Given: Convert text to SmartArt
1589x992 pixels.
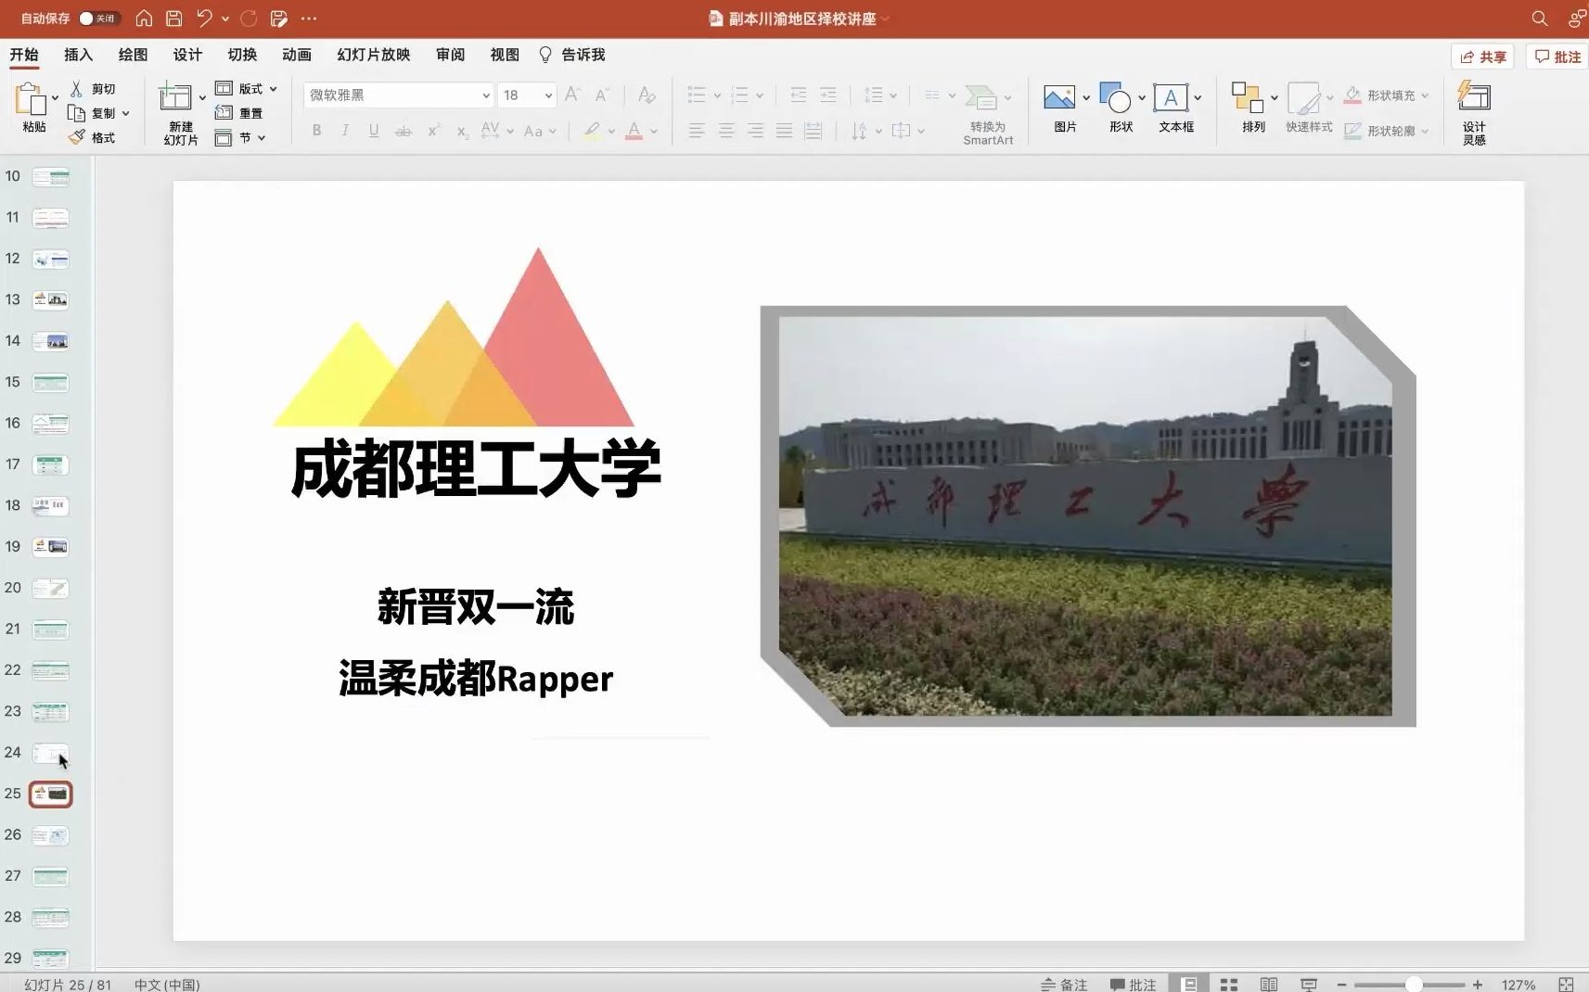Looking at the screenshot, I should point(987,115).
